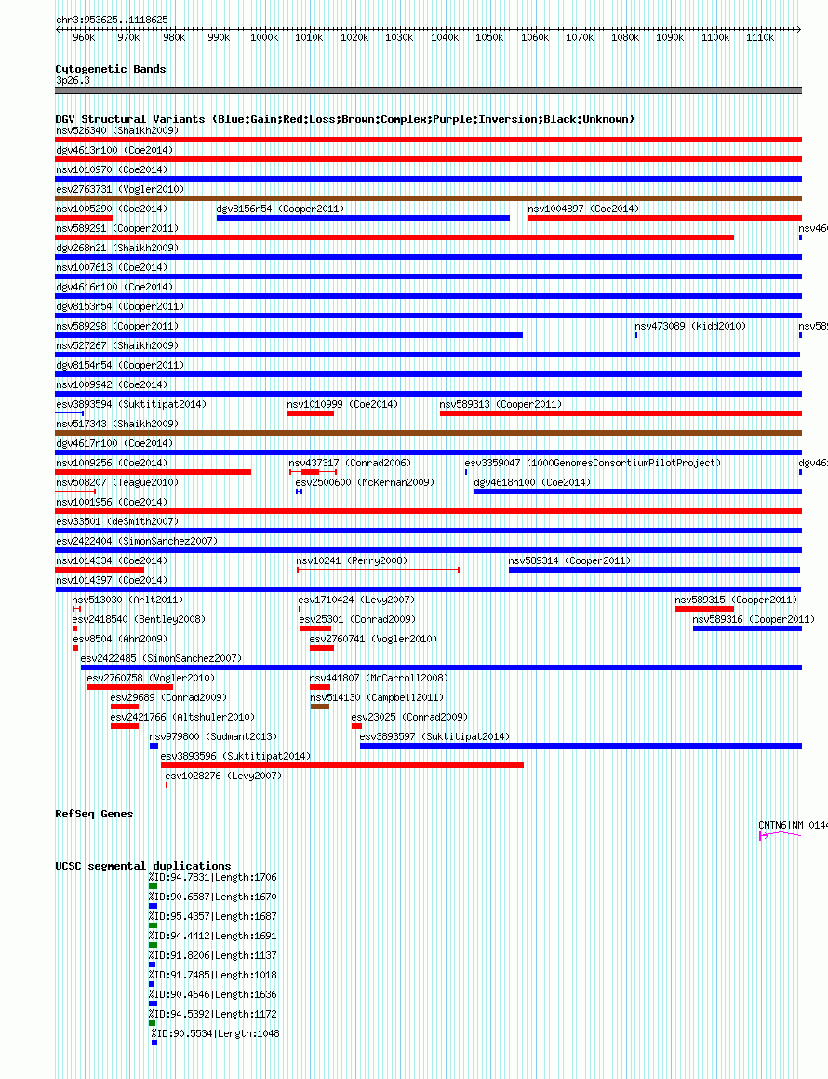Select dgv8154n54 (Cooper2011) label

tap(120, 365)
